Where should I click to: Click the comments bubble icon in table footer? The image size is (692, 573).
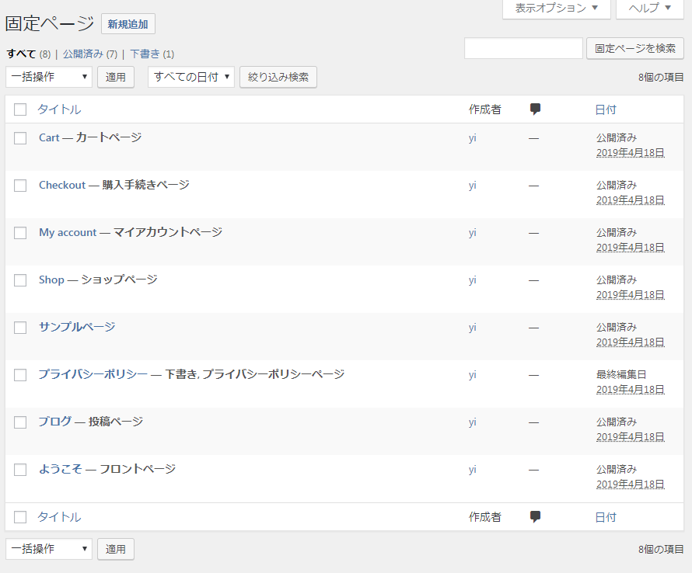pyautogui.click(x=535, y=517)
